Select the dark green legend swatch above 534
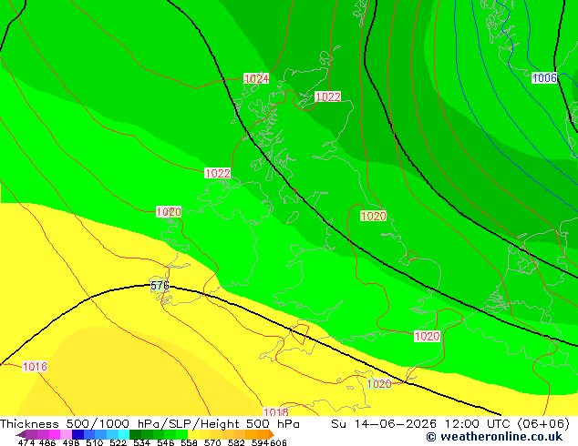 click(135, 434)
